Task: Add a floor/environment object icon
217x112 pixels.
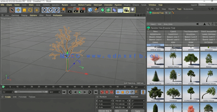Action: [120, 10]
